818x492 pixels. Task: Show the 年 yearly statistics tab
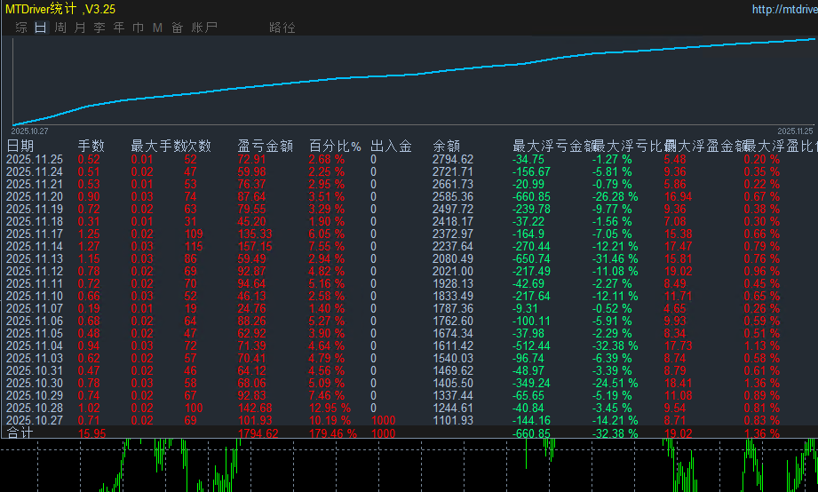[119, 28]
